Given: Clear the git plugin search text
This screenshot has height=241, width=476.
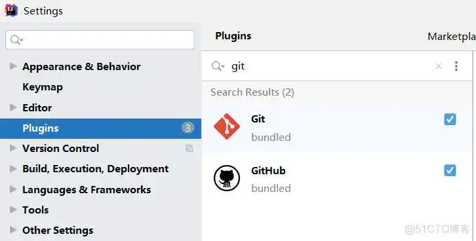Looking at the screenshot, I should [439, 66].
